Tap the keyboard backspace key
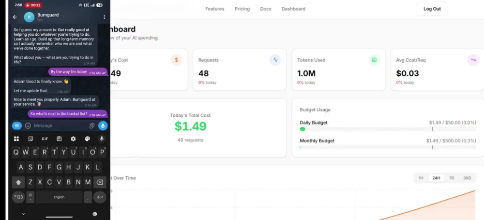The image size is (484, 220). [100, 182]
